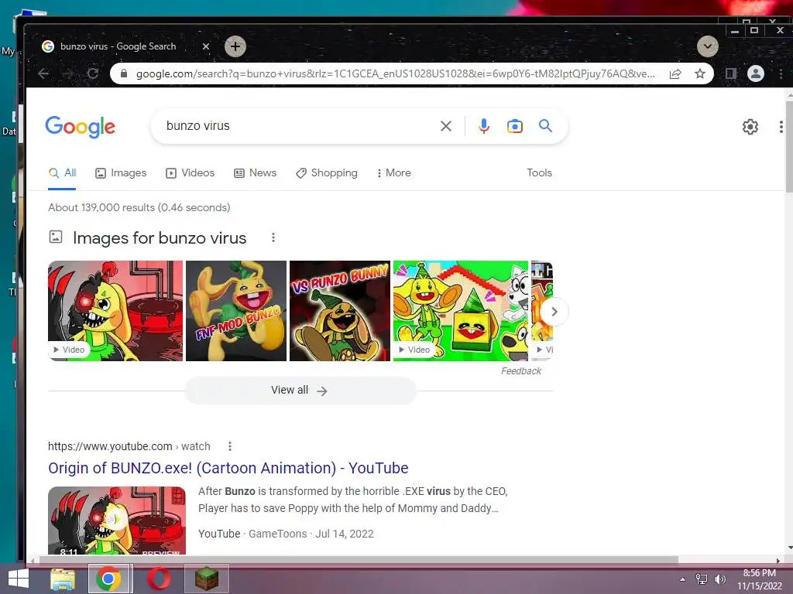Click the Feedback link under images
This screenshot has width=793, height=594.
521,371
